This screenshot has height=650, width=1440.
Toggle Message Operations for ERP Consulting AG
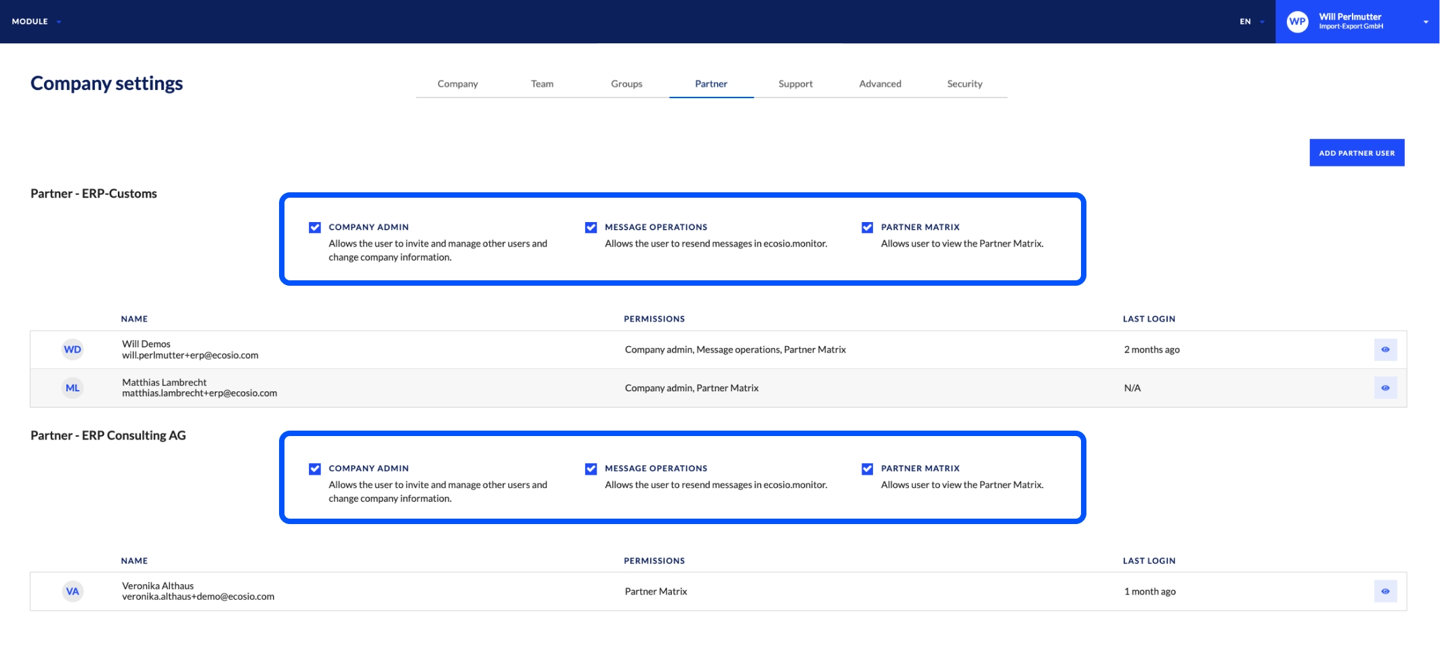coord(591,469)
